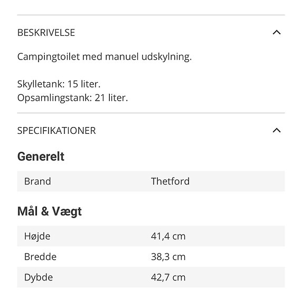Select the Thetford brand value
Image resolution: width=302 pixels, height=303 pixels.
click(170, 181)
